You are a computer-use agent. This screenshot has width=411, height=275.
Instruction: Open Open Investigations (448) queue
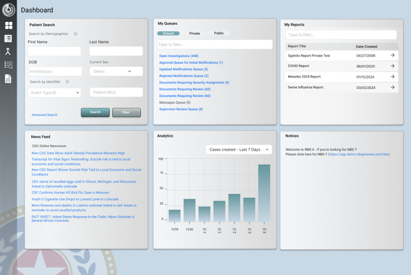[179, 56]
